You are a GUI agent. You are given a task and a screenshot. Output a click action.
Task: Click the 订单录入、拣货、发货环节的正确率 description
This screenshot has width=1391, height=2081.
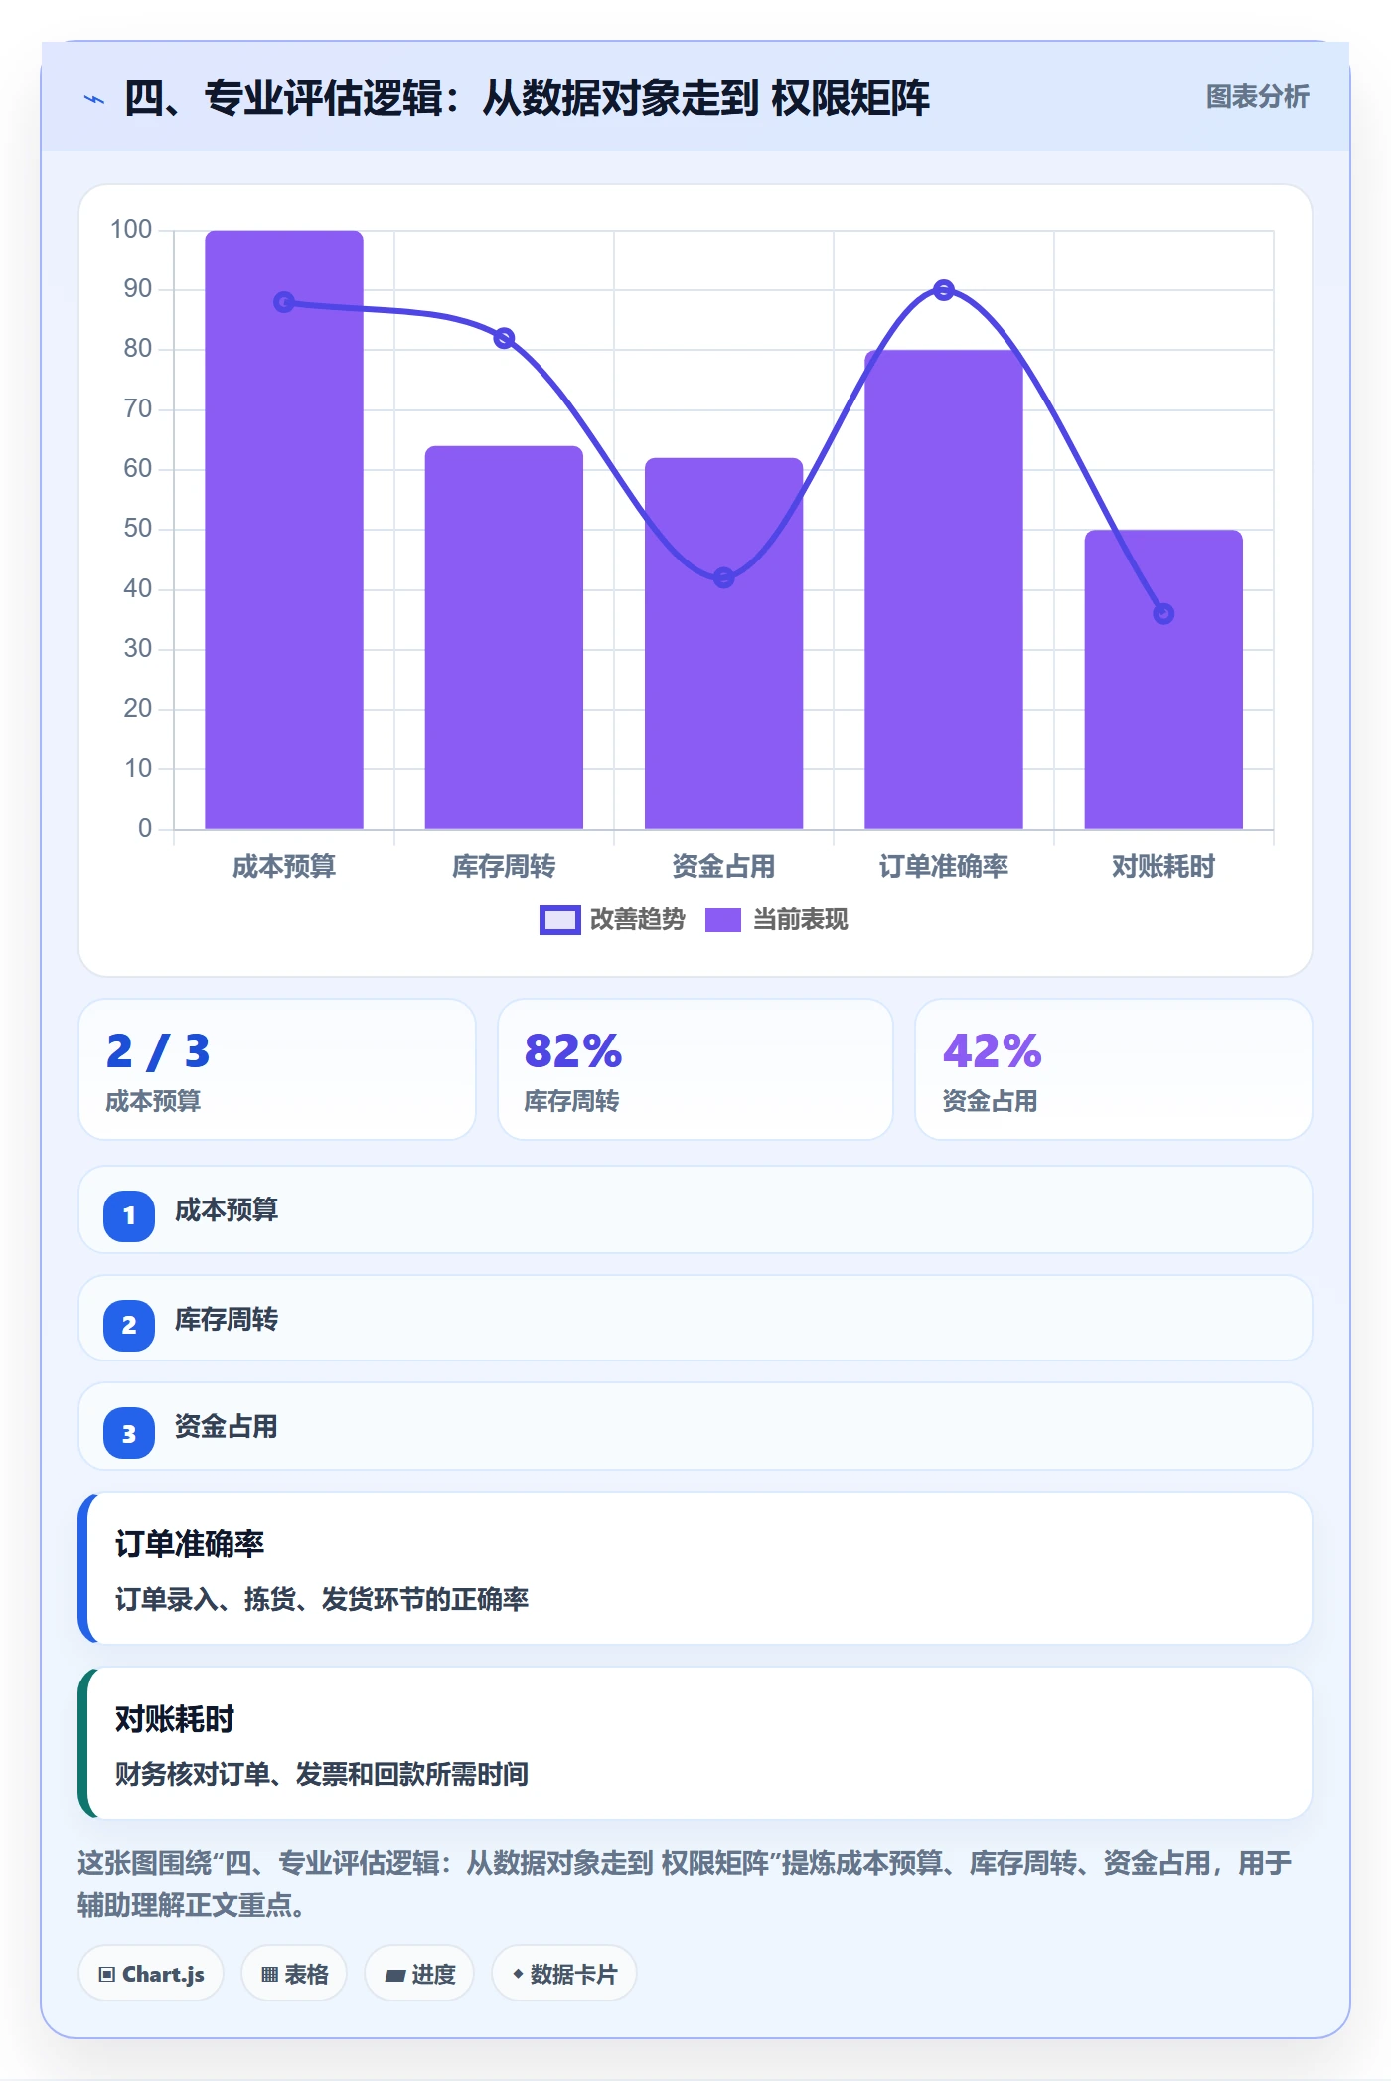(x=322, y=1599)
